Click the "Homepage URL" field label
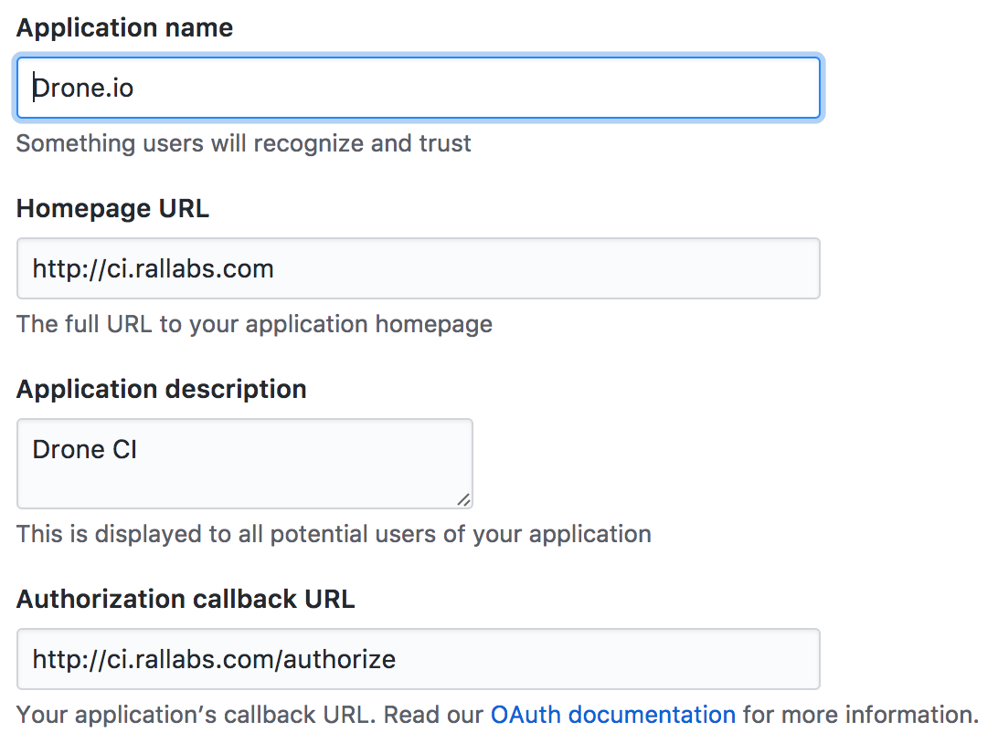The image size is (998, 743). (x=112, y=208)
